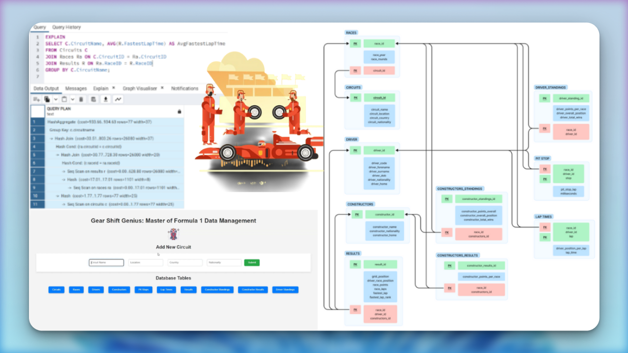Click the red circuit_id FK field in RACES
Viewport: 628px width, 353px height.
click(379, 71)
